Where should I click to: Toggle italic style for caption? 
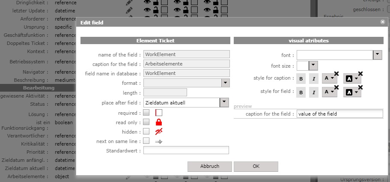[x=313, y=79]
